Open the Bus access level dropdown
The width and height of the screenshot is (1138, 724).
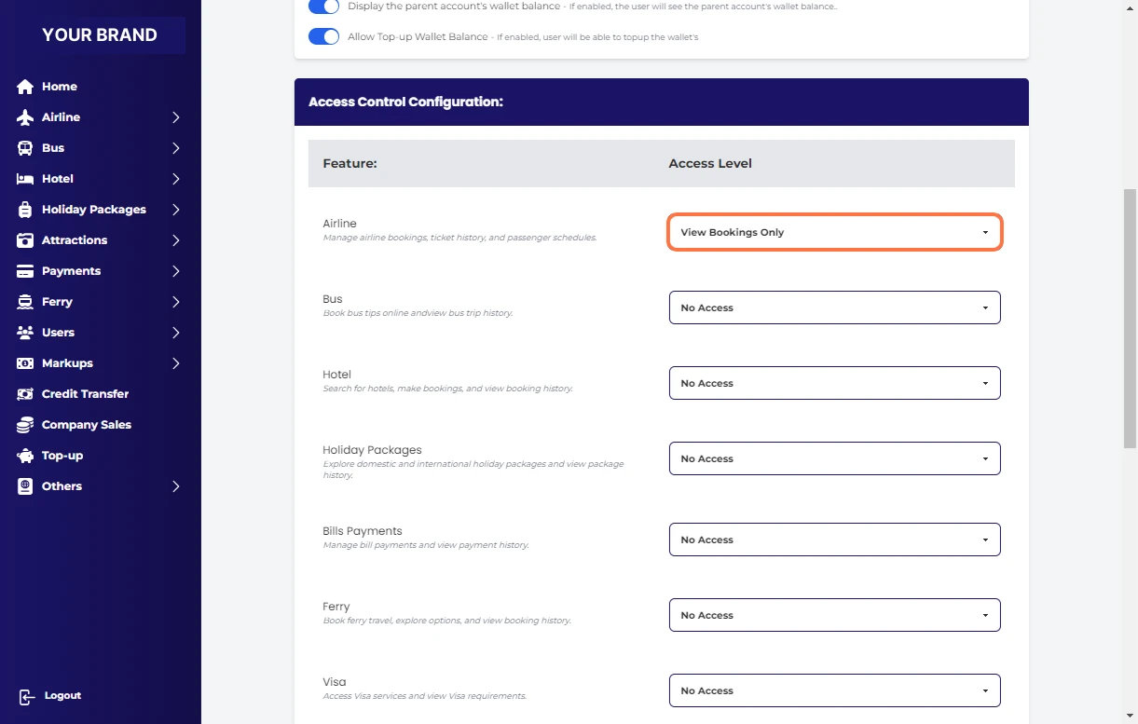834,307
